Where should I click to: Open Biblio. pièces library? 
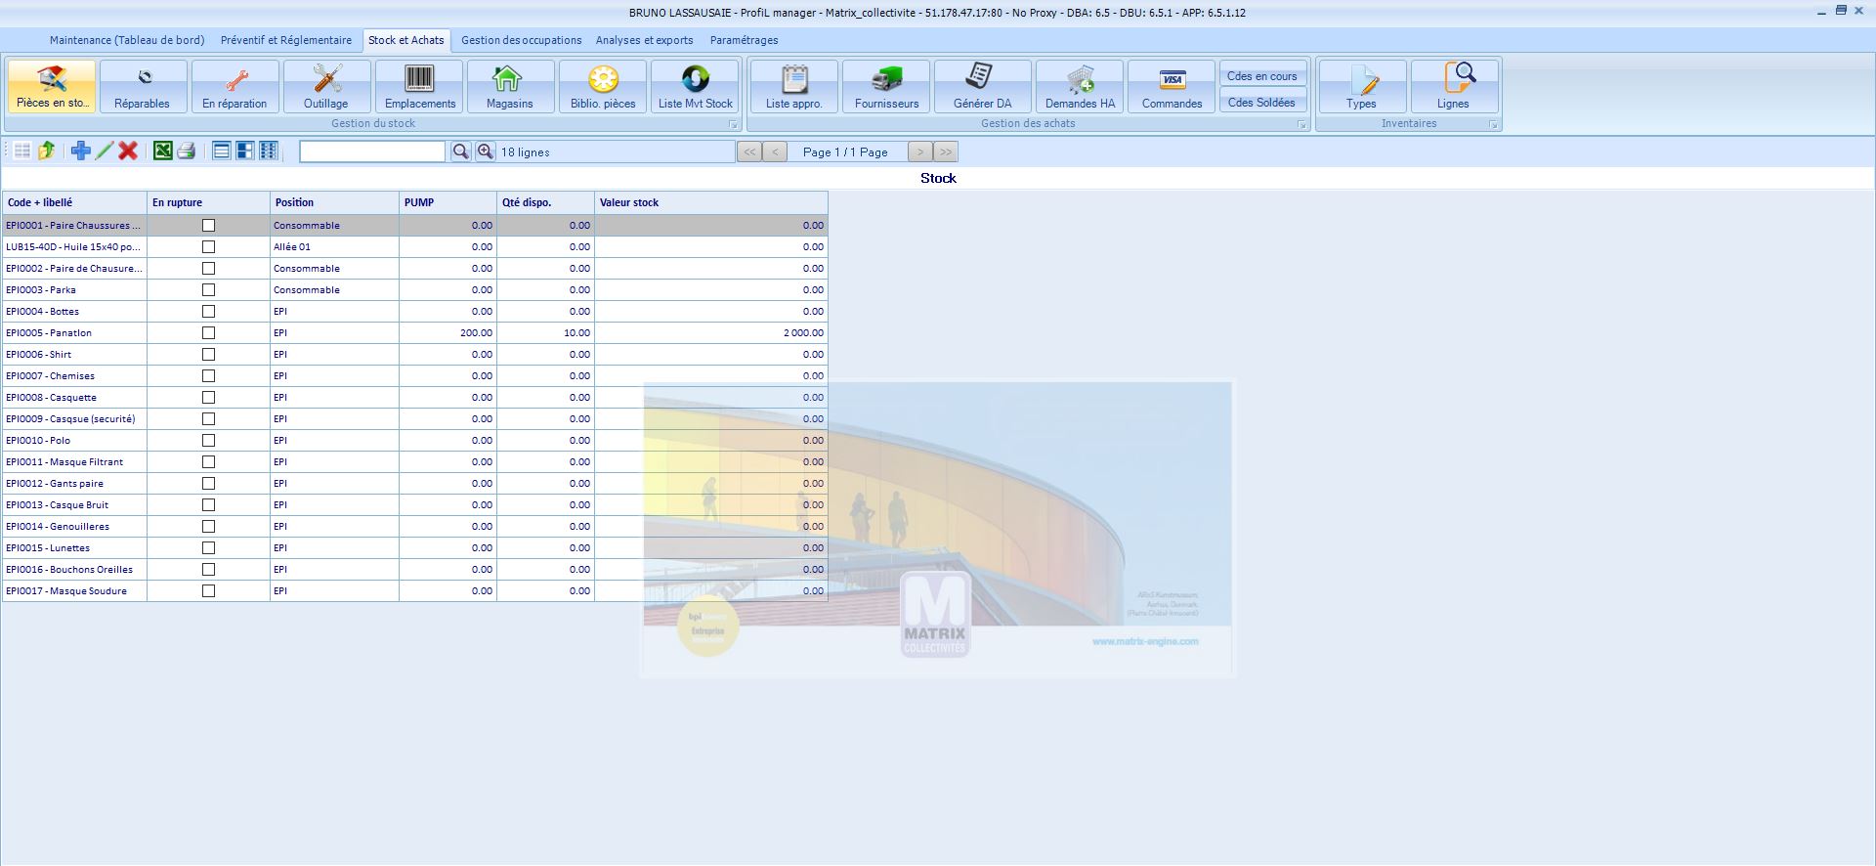pyautogui.click(x=603, y=86)
